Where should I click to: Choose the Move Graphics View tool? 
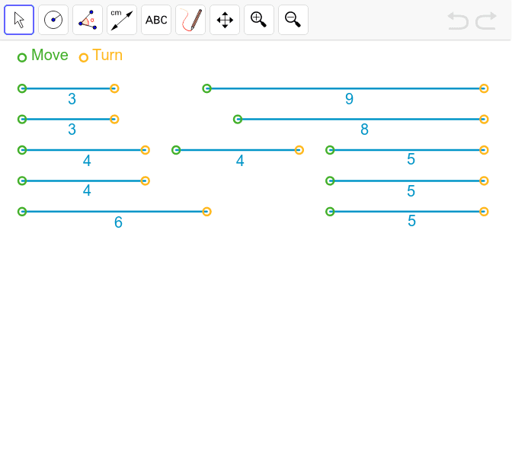(x=225, y=20)
